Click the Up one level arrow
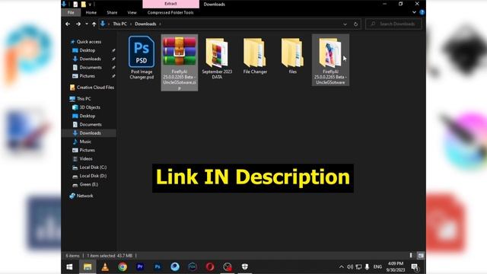The image size is (487, 274). click(94, 24)
